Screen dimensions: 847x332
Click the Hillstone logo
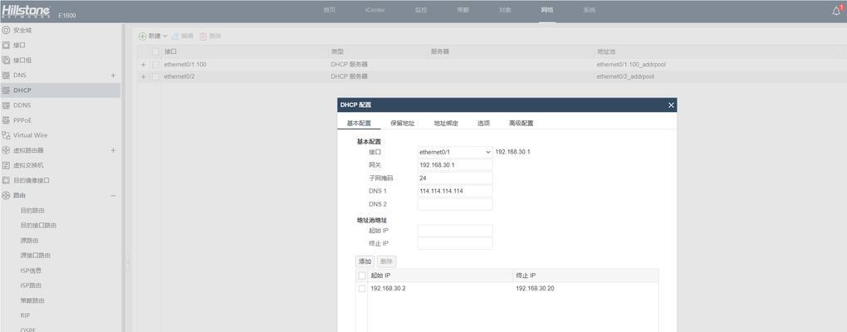(x=26, y=11)
